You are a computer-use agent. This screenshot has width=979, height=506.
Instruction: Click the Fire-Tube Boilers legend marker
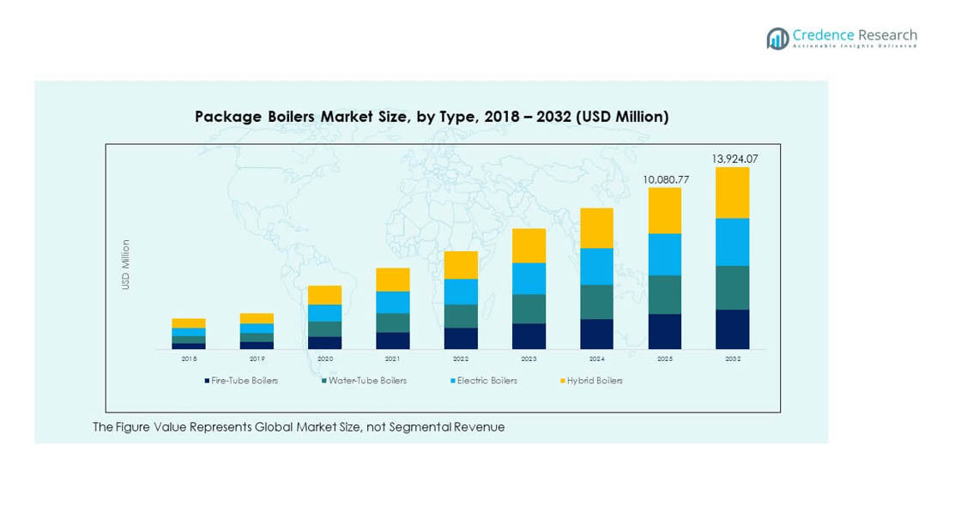[x=207, y=381]
